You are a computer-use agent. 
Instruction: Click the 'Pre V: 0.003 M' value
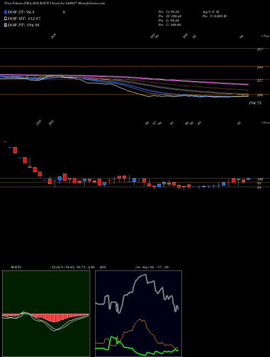click(x=214, y=16)
